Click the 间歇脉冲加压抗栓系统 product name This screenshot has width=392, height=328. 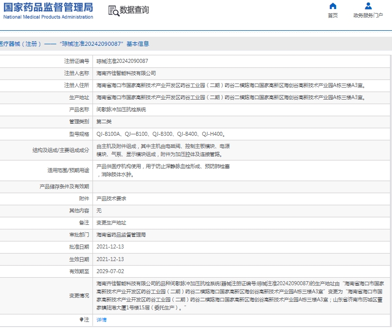point(121,110)
